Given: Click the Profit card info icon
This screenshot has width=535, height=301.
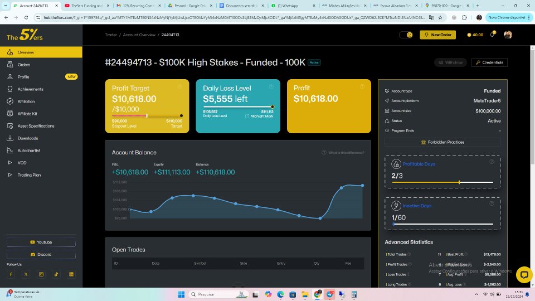Looking at the screenshot, I should pos(362,87).
